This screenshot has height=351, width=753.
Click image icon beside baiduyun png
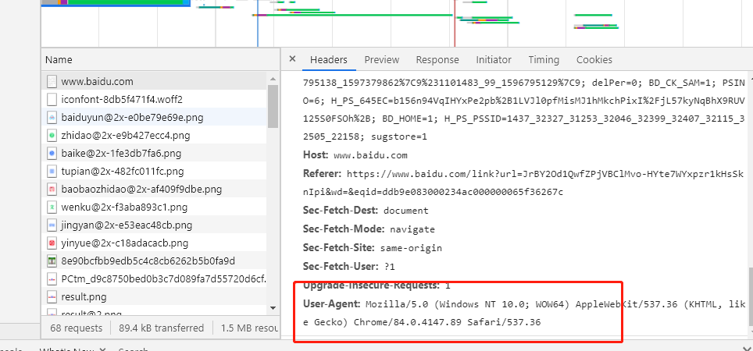coord(52,118)
